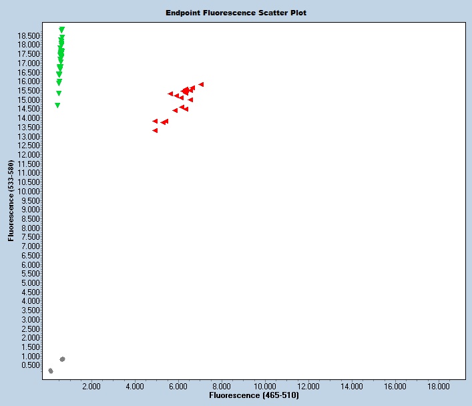Select the 10.000 tick on x-axis
Image resolution: width=472 pixels, height=406 pixels.
[264, 387]
